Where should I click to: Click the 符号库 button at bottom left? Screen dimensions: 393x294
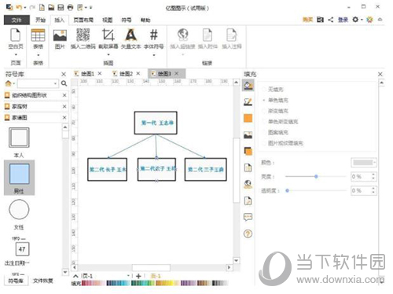tap(16, 281)
